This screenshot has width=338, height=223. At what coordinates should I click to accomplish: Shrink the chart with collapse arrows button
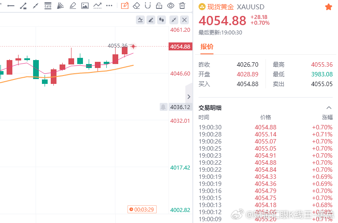174,20
